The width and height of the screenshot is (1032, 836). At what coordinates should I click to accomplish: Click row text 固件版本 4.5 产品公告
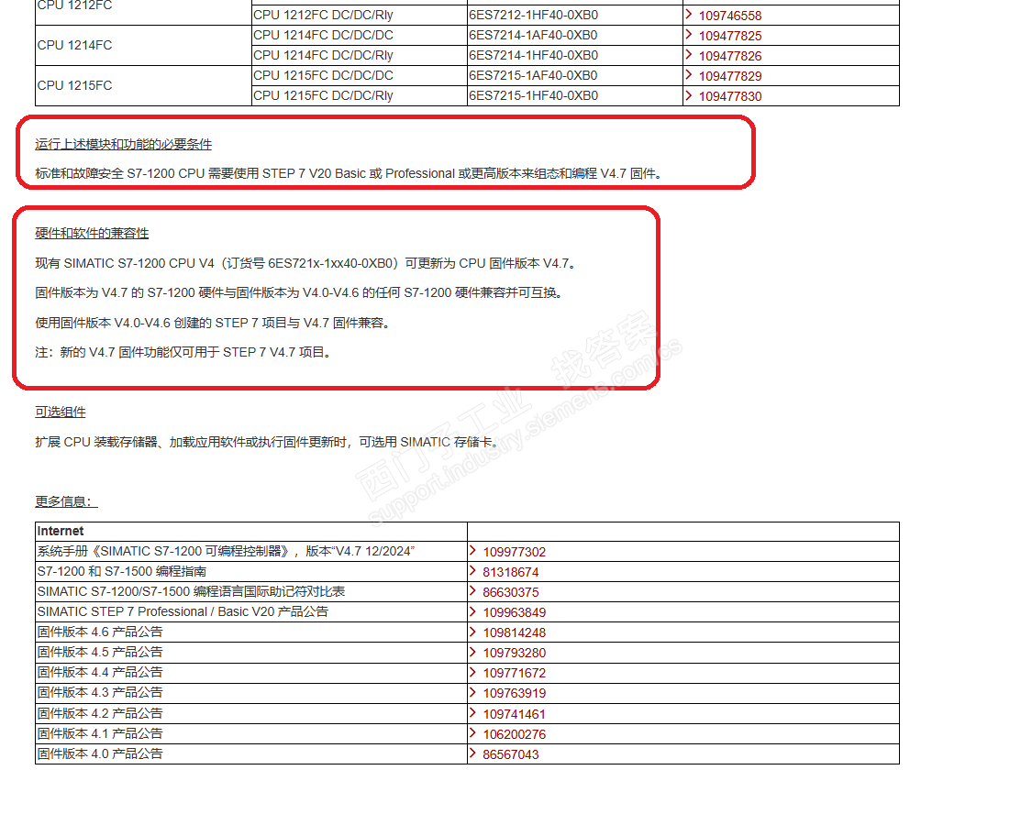click(100, 652)
